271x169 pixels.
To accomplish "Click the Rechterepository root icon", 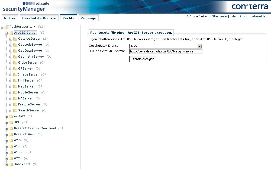I will (x=7, y=27).
